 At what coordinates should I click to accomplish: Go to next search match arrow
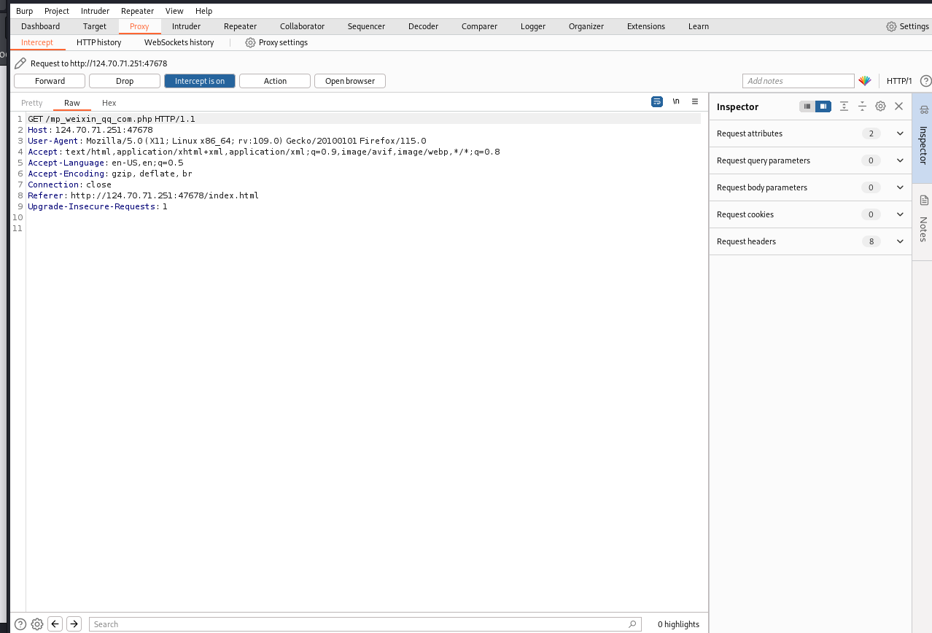tap(74, 624)
